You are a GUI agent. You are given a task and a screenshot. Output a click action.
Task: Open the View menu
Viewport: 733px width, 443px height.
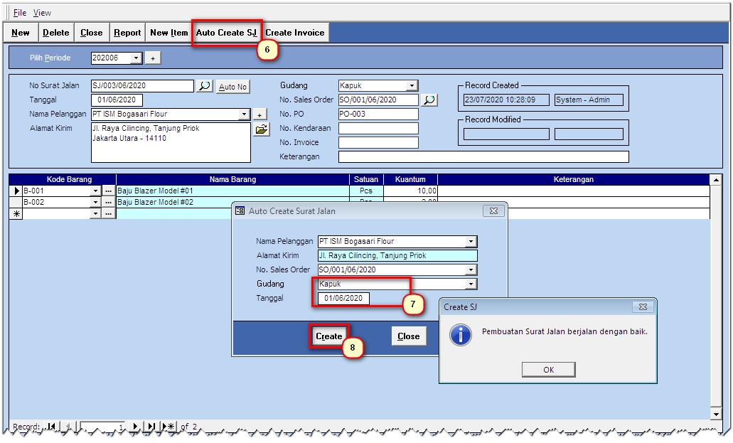coord(43,13)
